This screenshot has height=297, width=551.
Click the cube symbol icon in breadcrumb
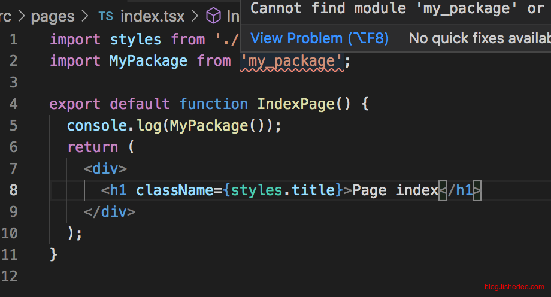coord(213,16)
